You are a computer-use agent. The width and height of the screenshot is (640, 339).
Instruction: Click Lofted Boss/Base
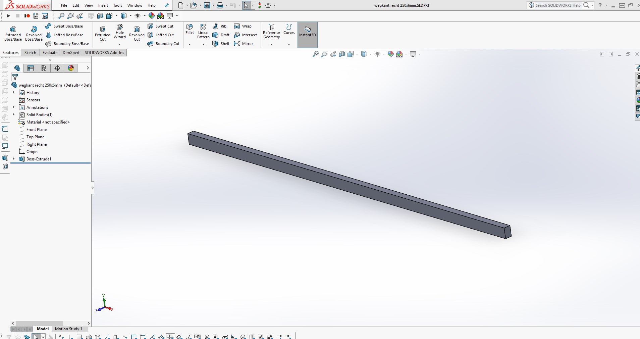point(64,35)
